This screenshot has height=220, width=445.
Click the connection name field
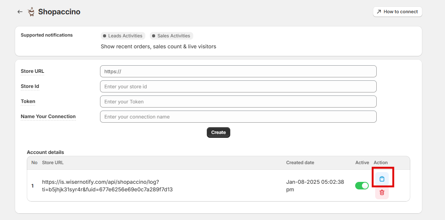pyautogui.click(x=238, y=116)
